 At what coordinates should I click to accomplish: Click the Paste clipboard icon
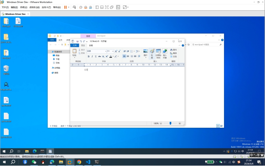point(74,51)
